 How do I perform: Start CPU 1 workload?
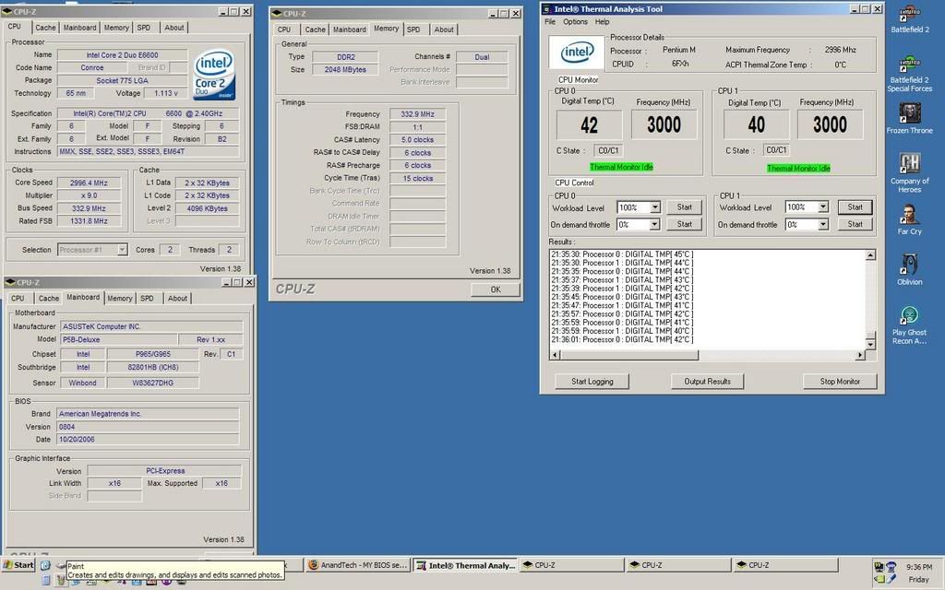click(x=855, y=207)
